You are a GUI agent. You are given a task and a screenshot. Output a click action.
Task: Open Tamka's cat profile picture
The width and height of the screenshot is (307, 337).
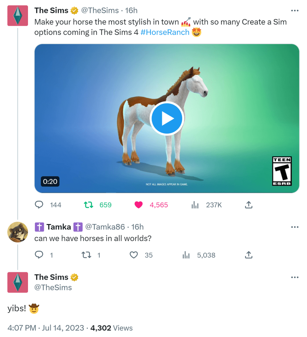18,232
